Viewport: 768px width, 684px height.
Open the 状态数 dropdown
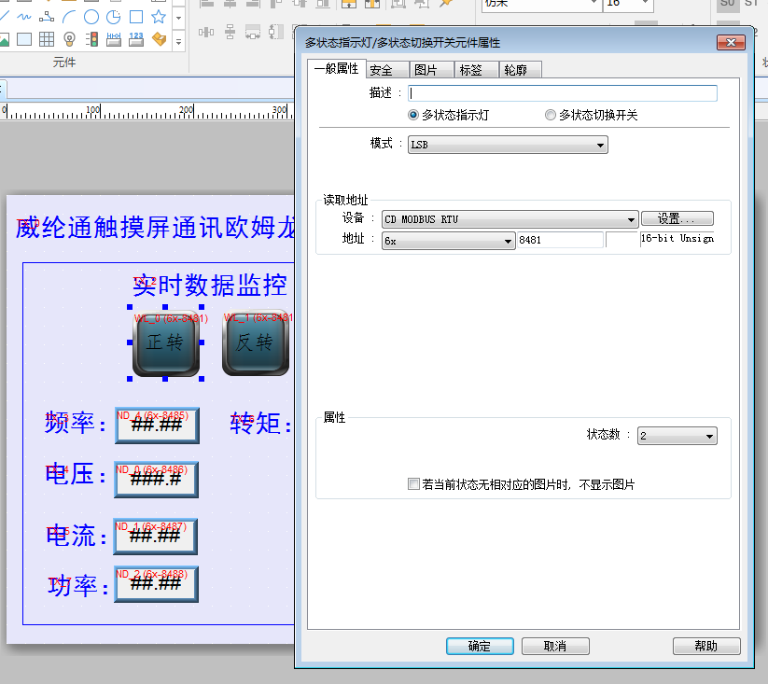[677, 436]
